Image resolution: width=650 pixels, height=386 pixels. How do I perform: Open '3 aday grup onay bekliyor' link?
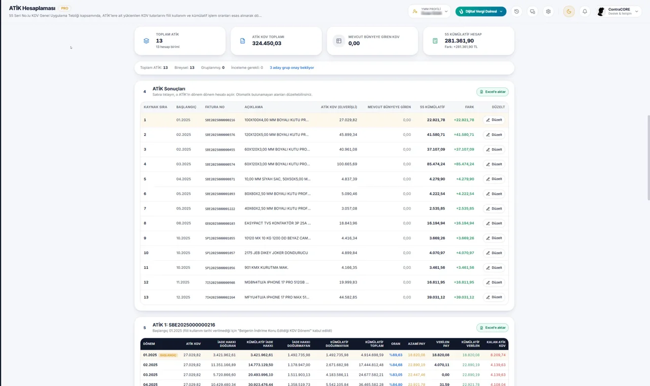292,67
